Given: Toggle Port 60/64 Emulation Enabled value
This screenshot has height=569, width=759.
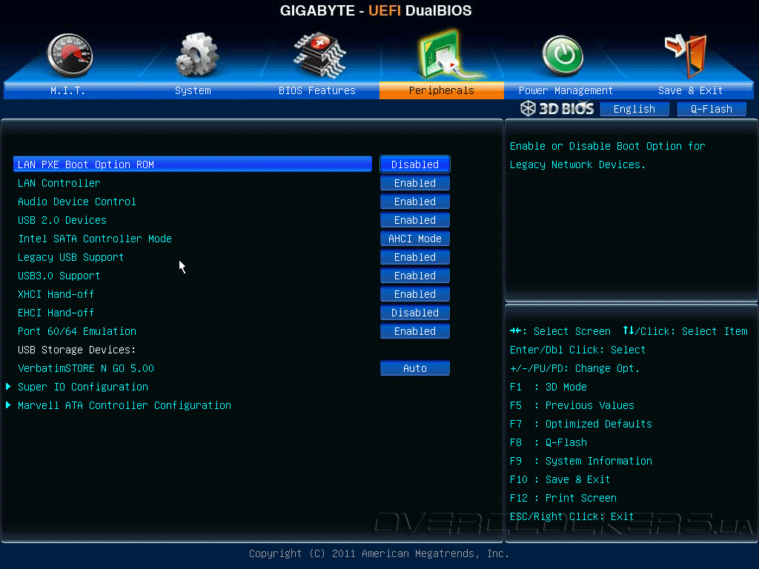Looking at the screenshot, I should (x=415, y=331).
